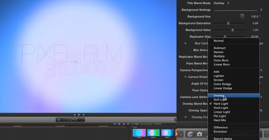
Task: Open the Effects browser stacked-frames icon
Action: (190, 134)
